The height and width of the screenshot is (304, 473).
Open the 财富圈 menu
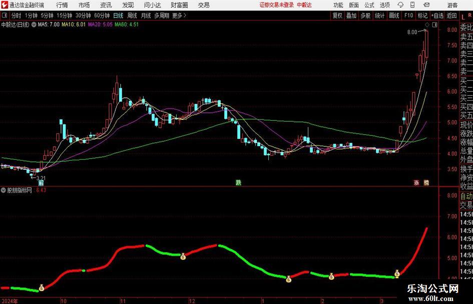(179, 5)
